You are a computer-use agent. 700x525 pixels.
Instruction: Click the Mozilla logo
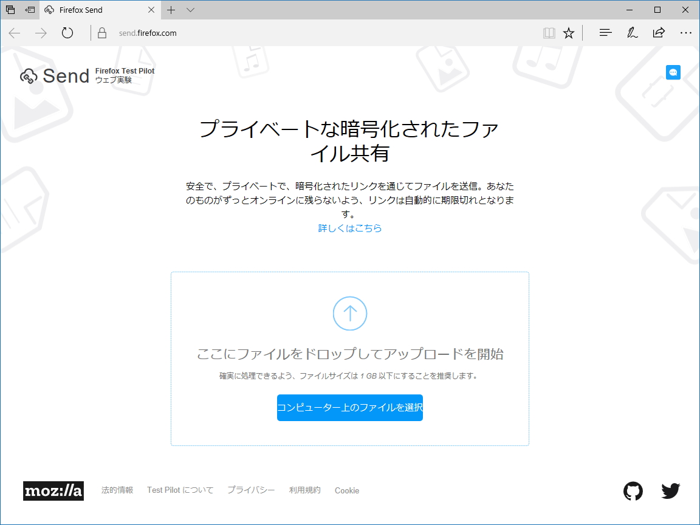53,491
